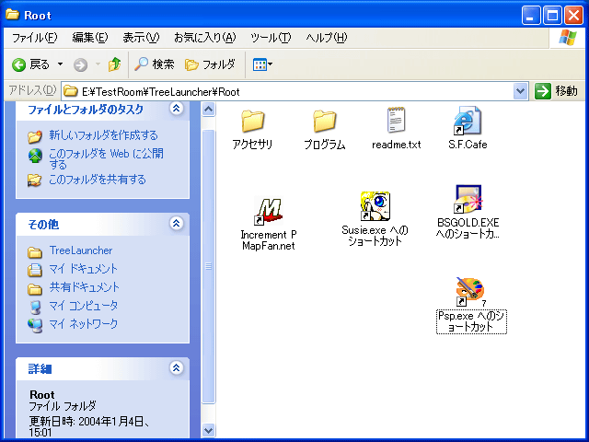Click 新しいフォルダを作成する link

coord(103,135)
